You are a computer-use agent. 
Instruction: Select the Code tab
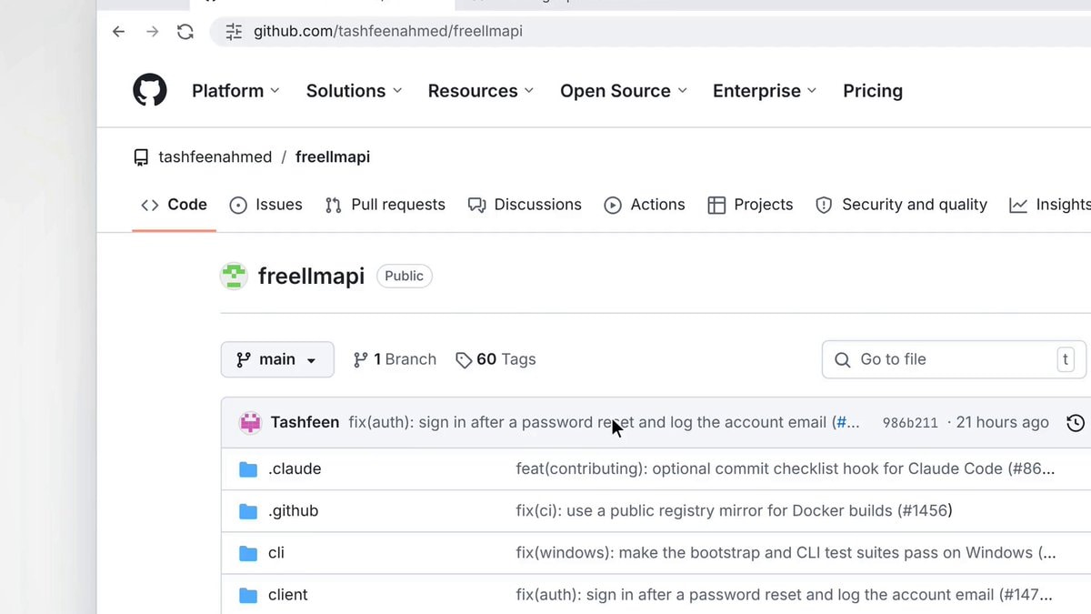[x=174, y=205]
